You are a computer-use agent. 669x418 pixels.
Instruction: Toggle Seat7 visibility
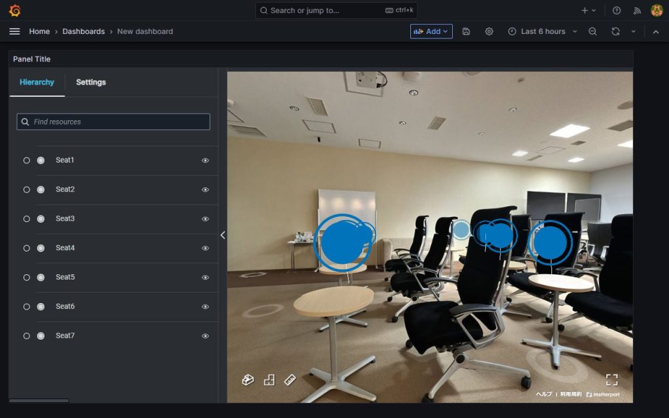pos(205,336)
